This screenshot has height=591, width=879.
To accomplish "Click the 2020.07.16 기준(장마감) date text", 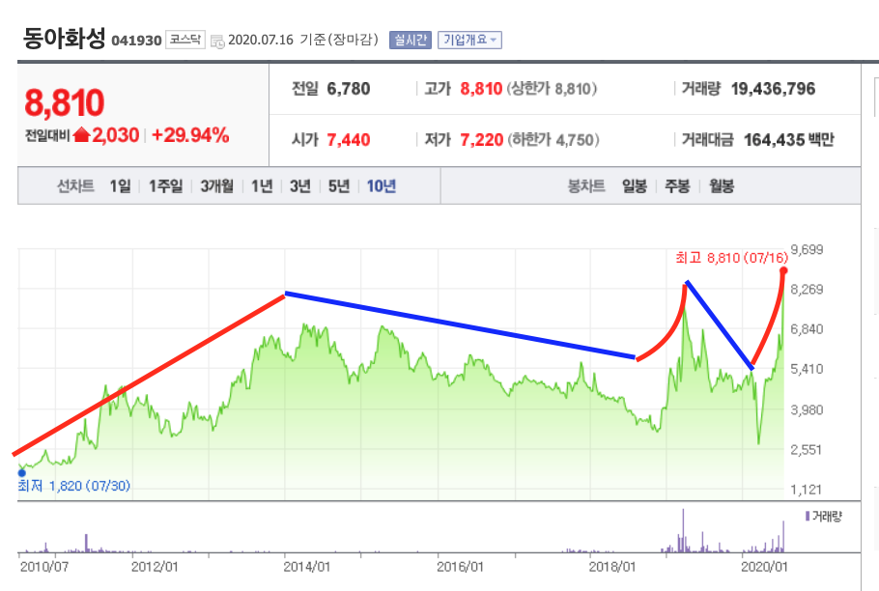I will (303, 40).
